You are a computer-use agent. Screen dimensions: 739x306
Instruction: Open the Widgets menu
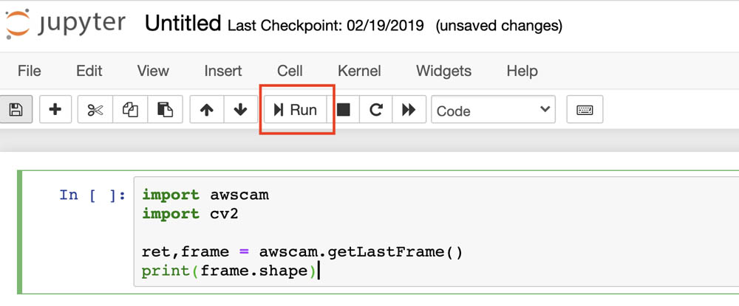point(443,71)
